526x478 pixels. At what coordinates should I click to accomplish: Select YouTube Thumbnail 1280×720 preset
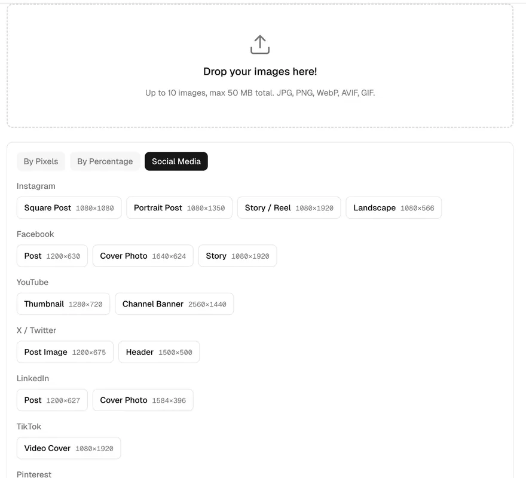63,304
